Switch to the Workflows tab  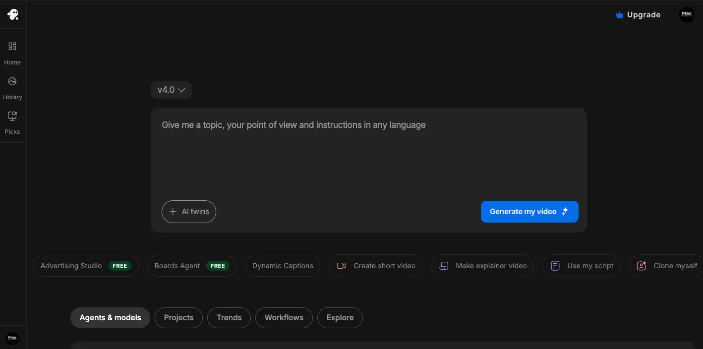click(284, 318)
